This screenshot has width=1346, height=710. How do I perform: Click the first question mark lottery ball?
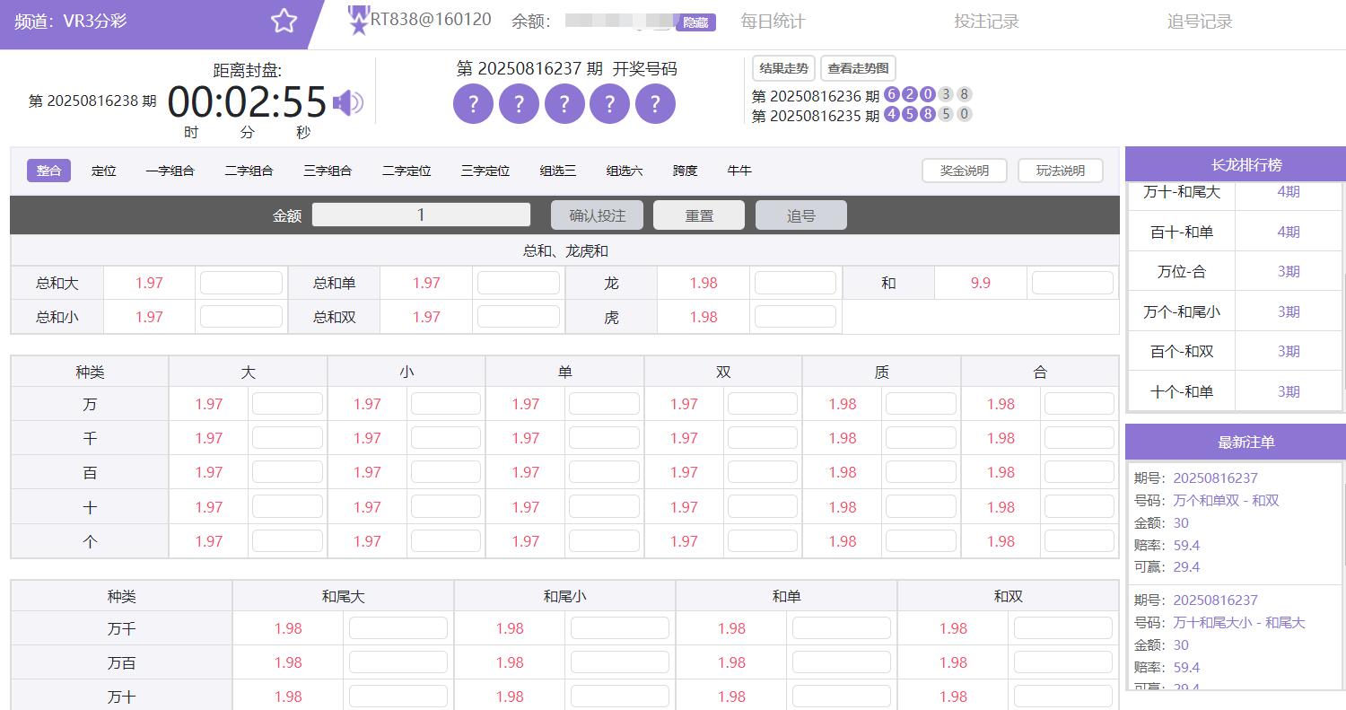pos(473,103)
